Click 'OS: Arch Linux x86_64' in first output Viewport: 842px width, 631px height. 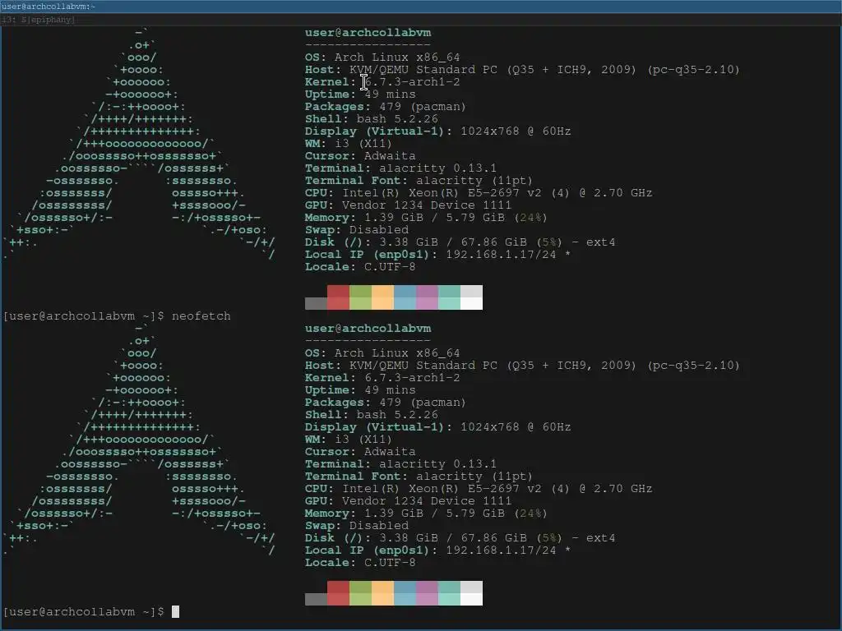382,58
